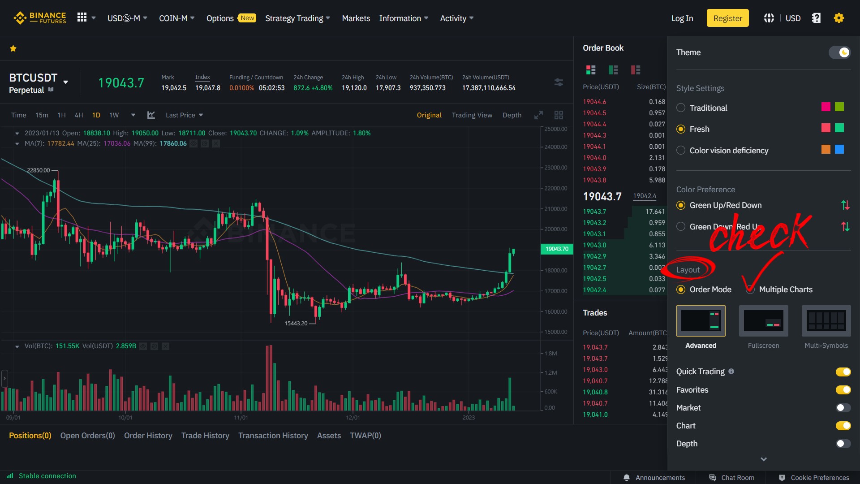Select order book asks-only view icon

[636, 70]
